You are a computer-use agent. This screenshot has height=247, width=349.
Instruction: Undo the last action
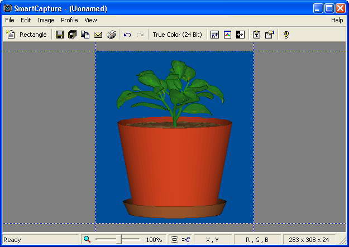pyautogui.click(x=127, y=35)
